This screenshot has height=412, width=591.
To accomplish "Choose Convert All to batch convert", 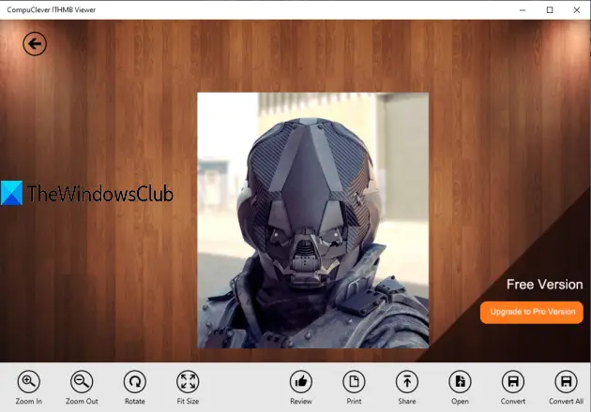I will click(566, 381).
